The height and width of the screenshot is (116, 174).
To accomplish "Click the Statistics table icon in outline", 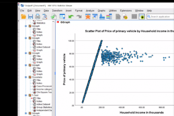I will [x=34, y=23].
